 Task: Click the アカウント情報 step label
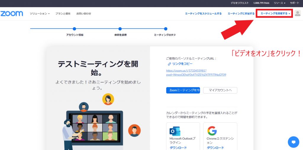click(x=75, y=35)
